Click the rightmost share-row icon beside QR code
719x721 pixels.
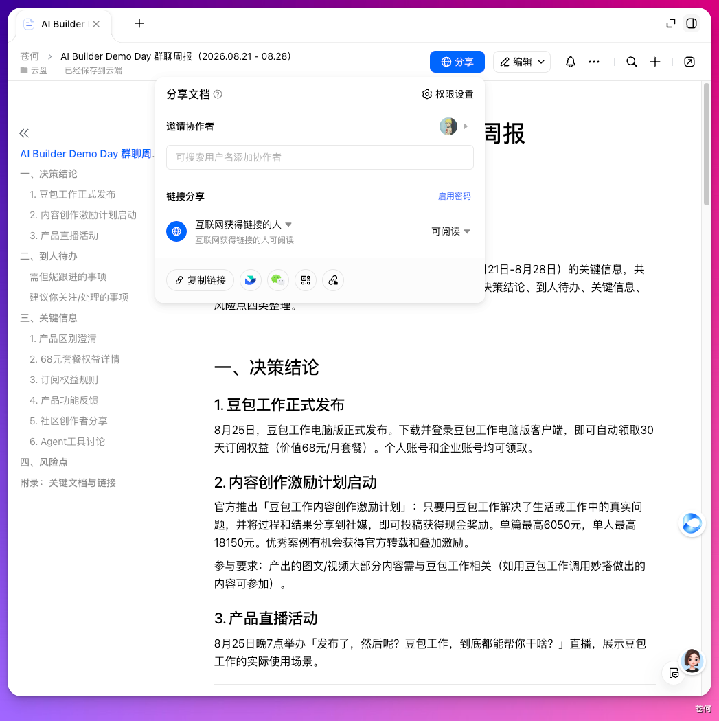coord(333,280)
